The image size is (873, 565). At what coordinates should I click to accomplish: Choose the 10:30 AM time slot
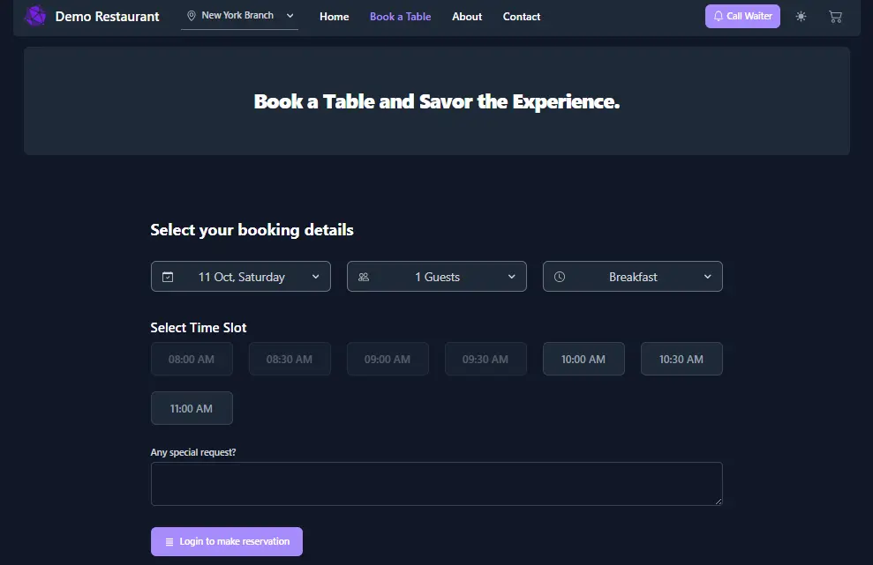tap(681, 359)
